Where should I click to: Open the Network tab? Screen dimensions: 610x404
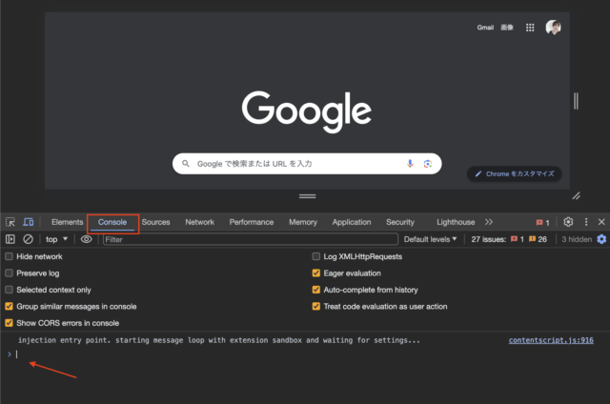click(x=199, y=222)
